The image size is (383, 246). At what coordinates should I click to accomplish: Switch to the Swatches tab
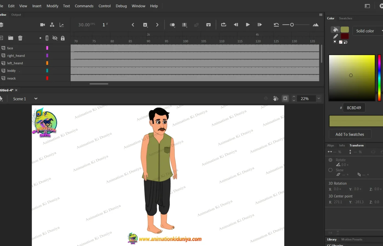click(x=346, y=18)
